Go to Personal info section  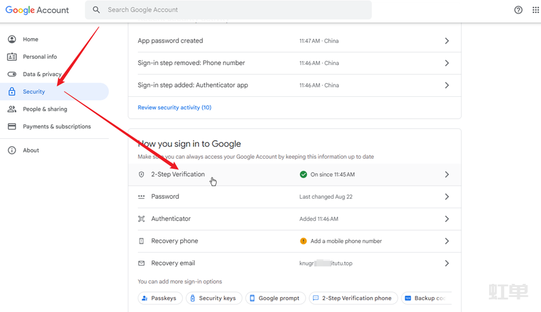coord(54,57)
